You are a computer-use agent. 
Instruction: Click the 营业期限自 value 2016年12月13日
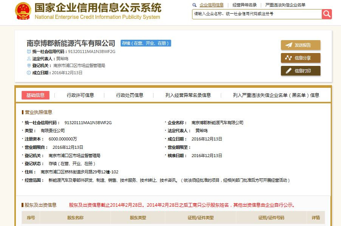click(x=68, y=147)
